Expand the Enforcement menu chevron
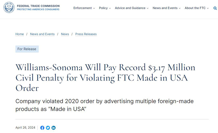Image resolution: width=218 pixels, height=133 pixels. click(94, 8)
